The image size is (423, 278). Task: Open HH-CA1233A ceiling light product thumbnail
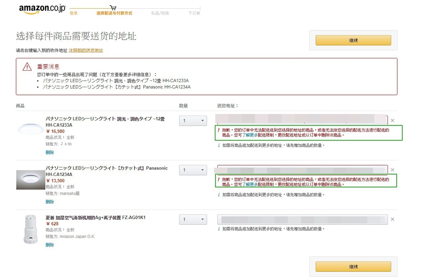pos(31,128)
